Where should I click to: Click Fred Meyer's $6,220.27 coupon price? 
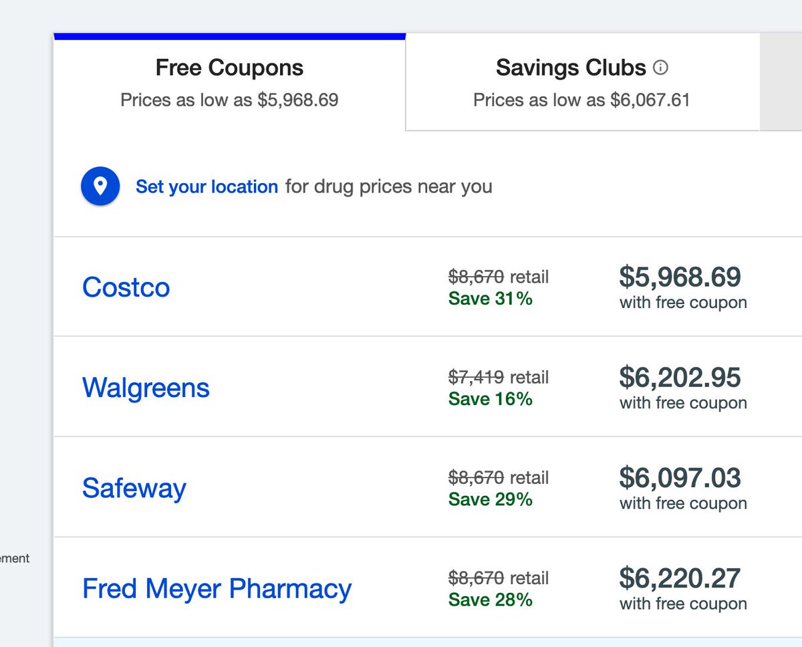tap(680, 578)
